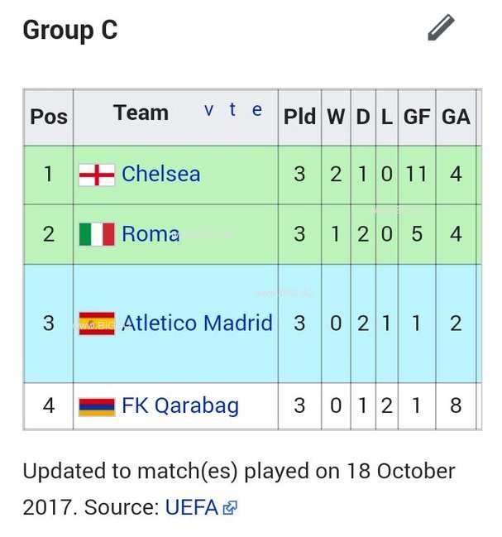Click the GF column header
Screen dimensions: 502x537
click(x=417, y=117)
